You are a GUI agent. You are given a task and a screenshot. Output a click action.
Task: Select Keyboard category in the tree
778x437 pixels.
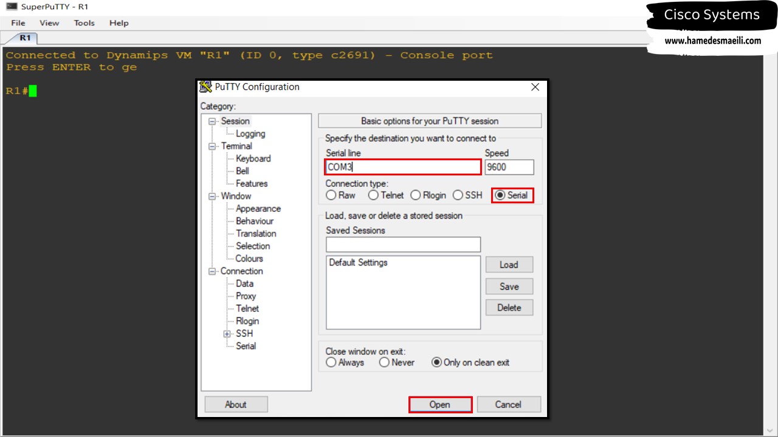(253, 159)
